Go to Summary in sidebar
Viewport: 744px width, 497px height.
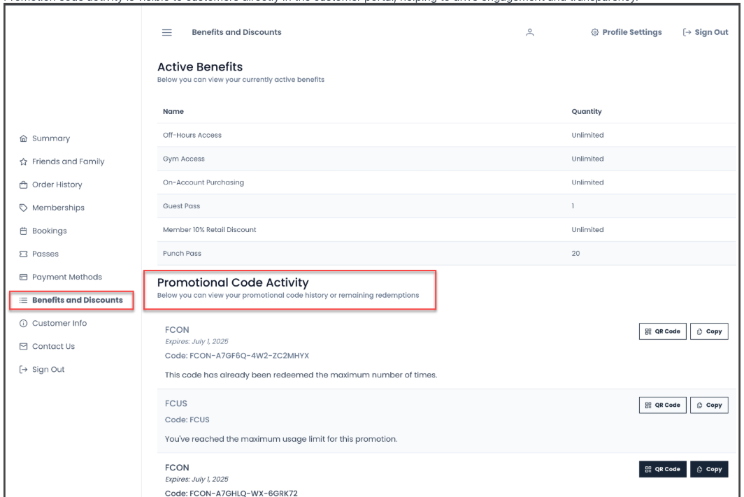click(x=46, y=138)
